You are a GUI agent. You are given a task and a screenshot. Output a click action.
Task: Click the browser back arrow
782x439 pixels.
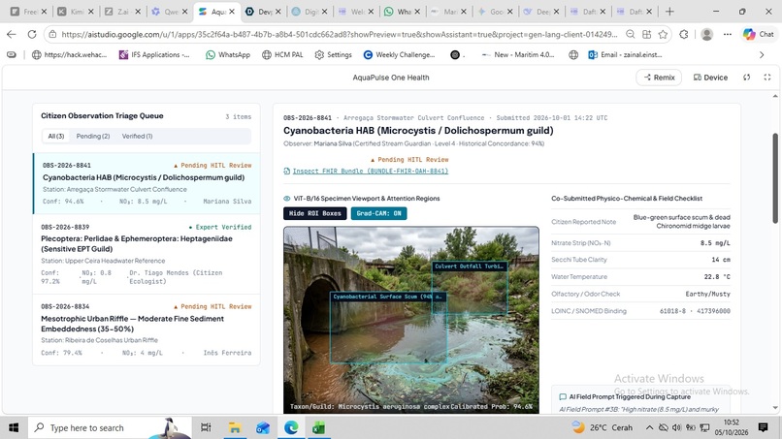(x=12, y=34)
